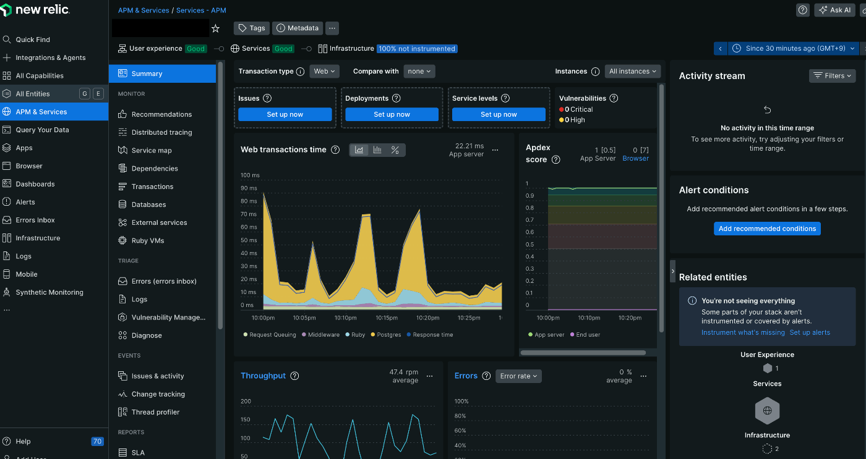Click the Tags button
This screenshot has width=866, height=459.
click(252, 28)
